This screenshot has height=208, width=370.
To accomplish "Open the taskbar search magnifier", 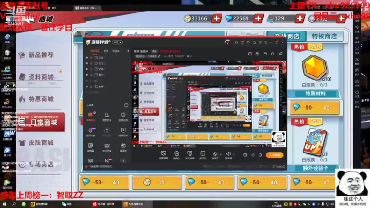I will pyautogui.click(x=14, y=204).
